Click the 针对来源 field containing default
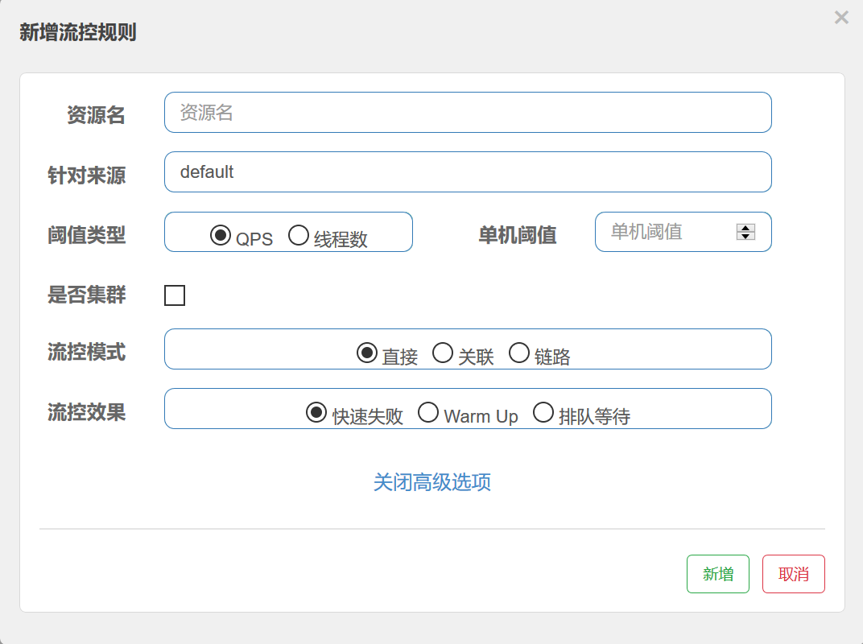 (467, 171)
